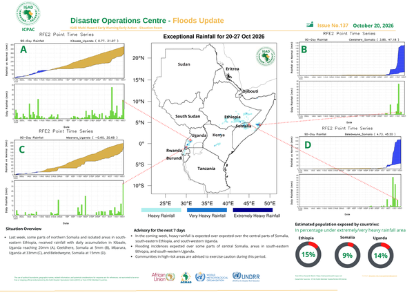Click the Rwanda label on the map

pyautogui.click(x=174, y=151)
